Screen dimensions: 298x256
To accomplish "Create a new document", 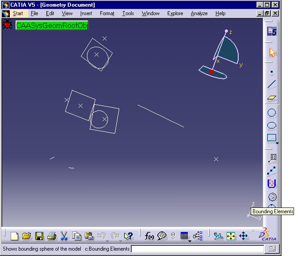I will pos(14,236).
